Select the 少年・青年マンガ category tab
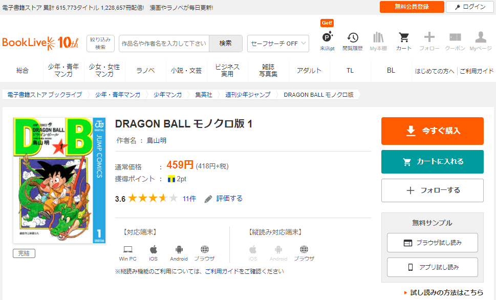The width and height of the screenshot is (496, 300). [x=63, y=71]
